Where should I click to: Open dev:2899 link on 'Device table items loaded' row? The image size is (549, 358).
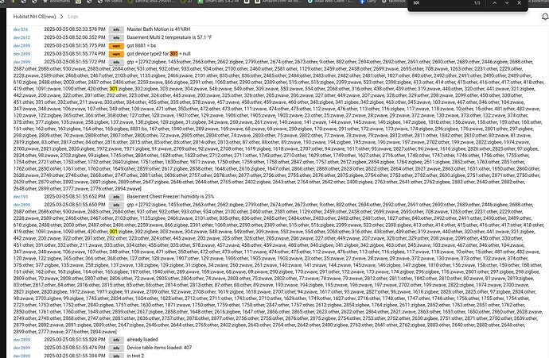coord(21,348)
